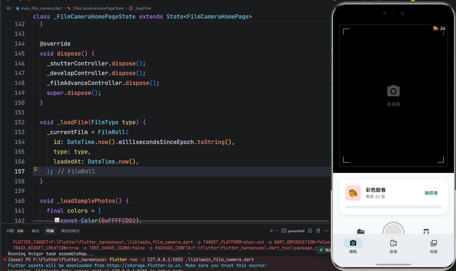The width and height of the screenshot is (456, 271).
Task: Tap the film canister icon left of shutter
Action: pyautogui.click(x=361, y=231)
